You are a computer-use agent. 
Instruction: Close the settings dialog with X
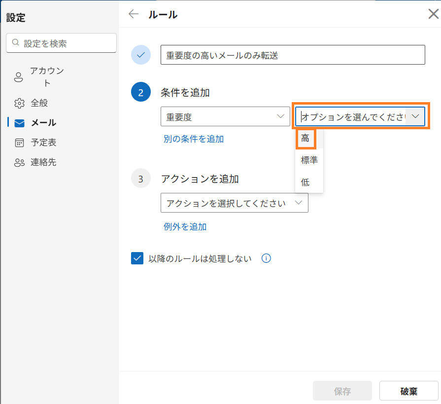click(x=433, y=14)
